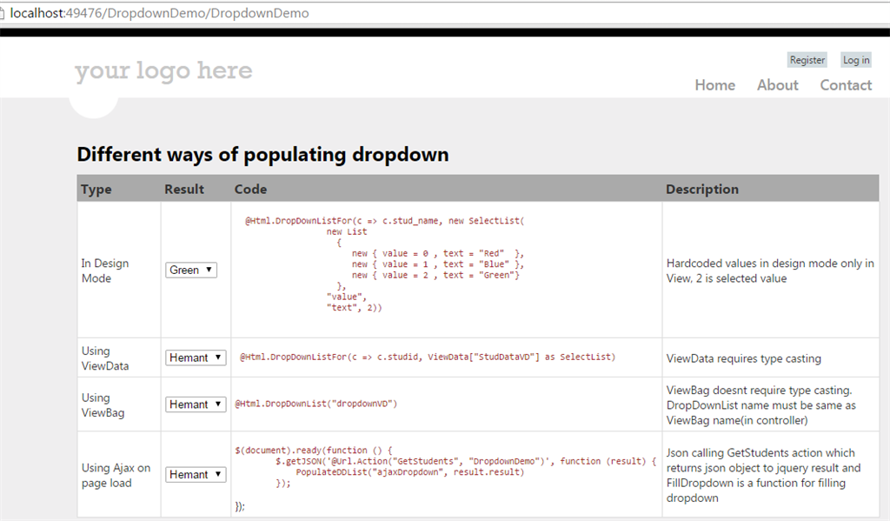This screenshot has width=890, height=521.
Task: Open the Hemant dropdown for Ajax page load
Action: (x=196, y=475)
